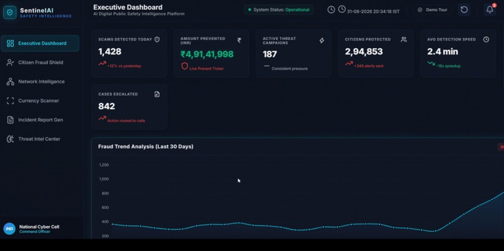
Task: Click the red shield Live Prevent Ticker icon
Action: 184,66
